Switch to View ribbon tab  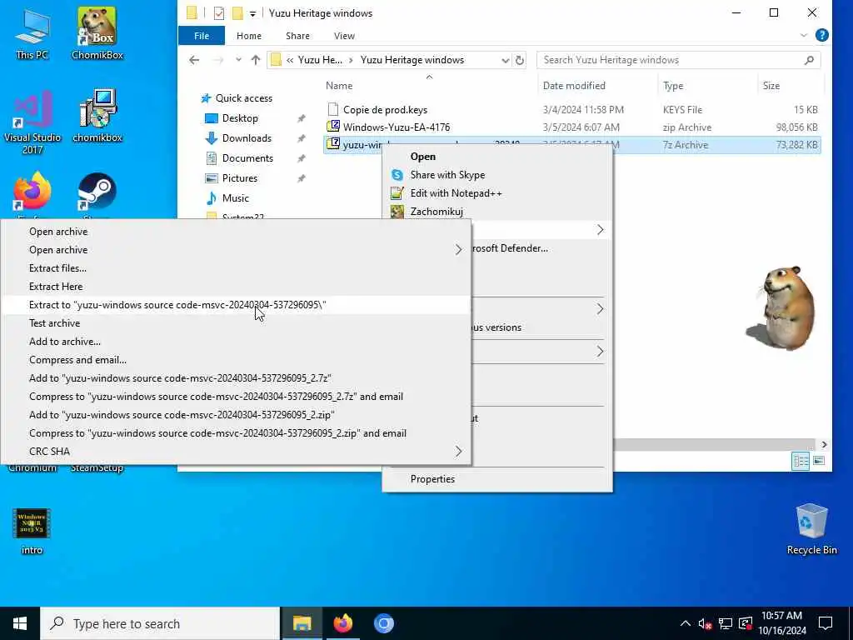pos(344,35)
